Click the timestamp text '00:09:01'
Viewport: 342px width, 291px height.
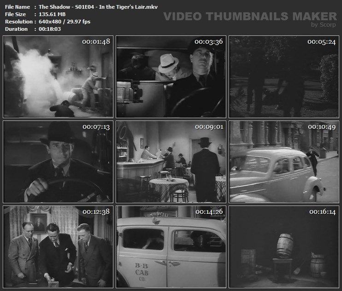209,127
